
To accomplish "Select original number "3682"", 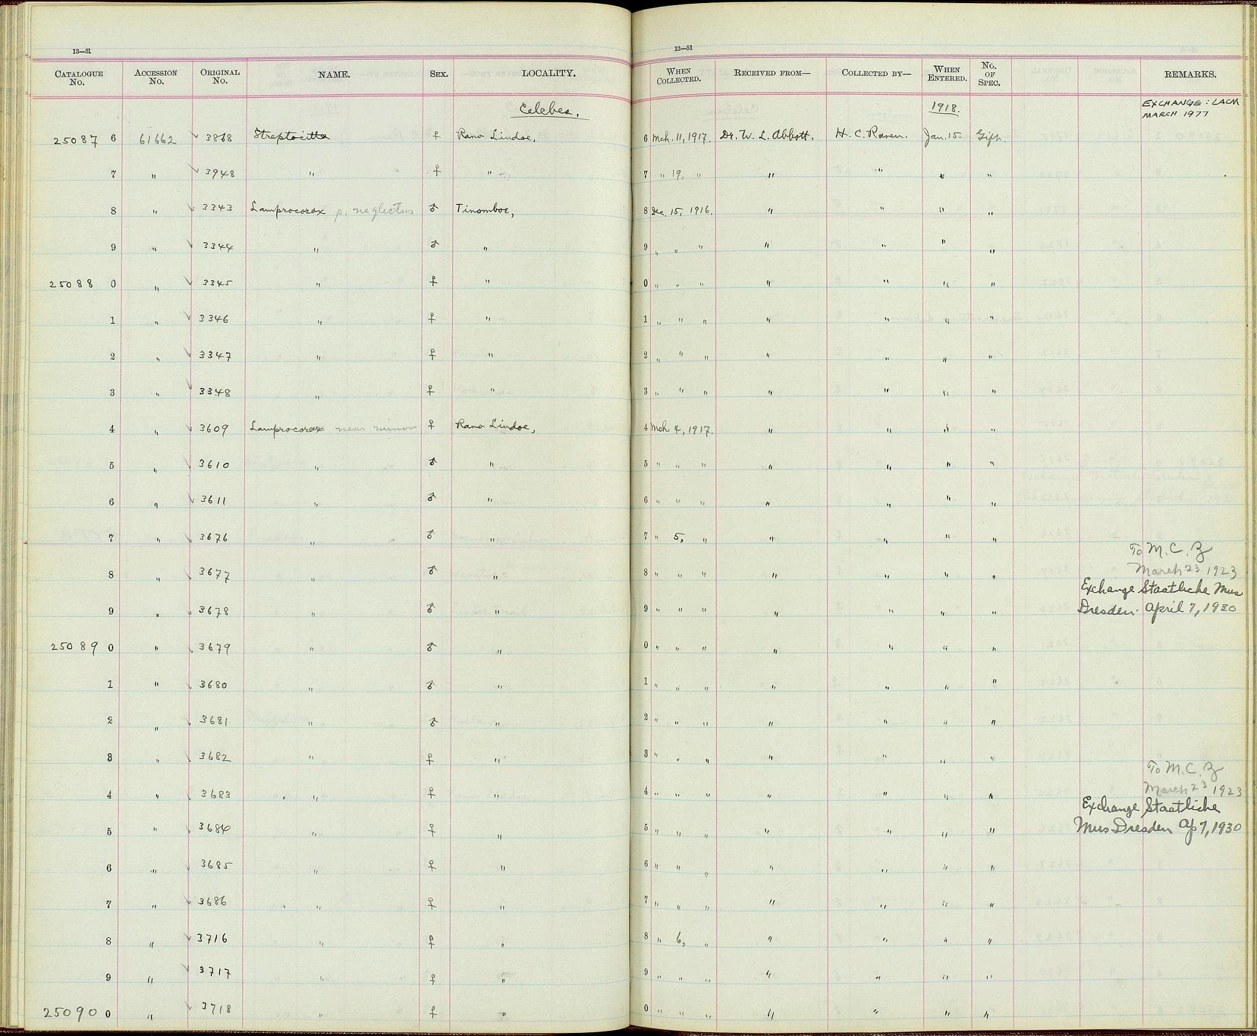I will [x=215, y=758].
